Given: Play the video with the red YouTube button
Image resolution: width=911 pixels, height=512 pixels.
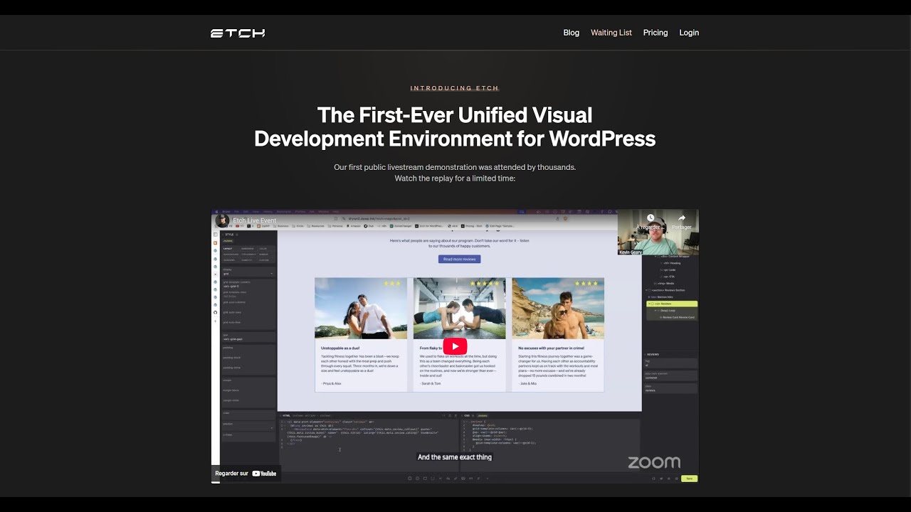Looking at the screenshot, I should [455, 346].
